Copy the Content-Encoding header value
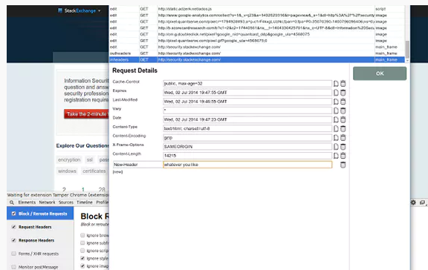 [336, 137]
